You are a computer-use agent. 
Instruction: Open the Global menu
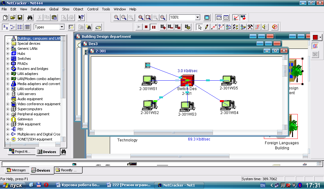point(54,9)
